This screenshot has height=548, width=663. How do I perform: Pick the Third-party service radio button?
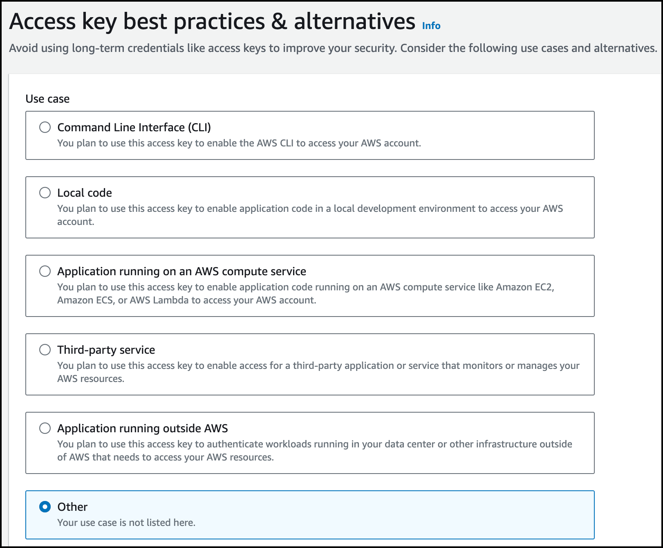pyautogui.click(x=45, y=350)
